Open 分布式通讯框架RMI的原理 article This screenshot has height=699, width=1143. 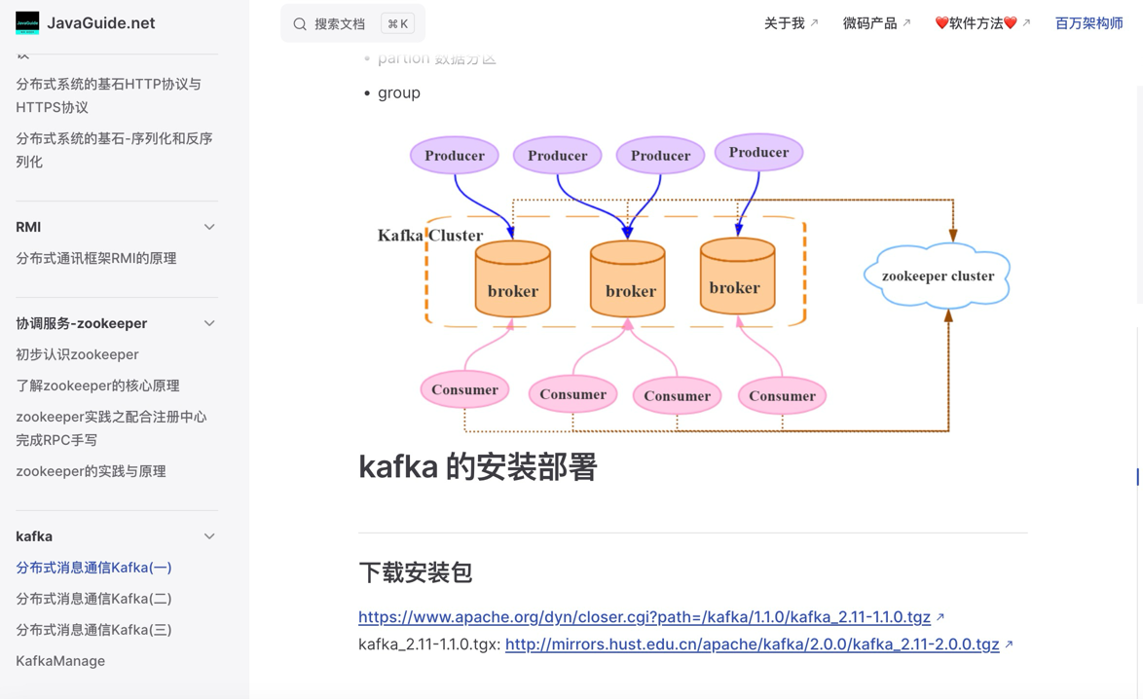coord(96,258)
